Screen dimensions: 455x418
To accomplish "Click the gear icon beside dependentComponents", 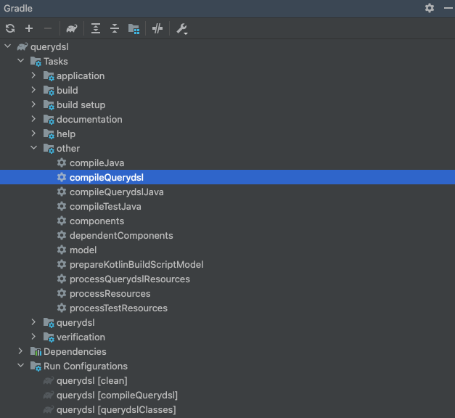I will 62,235.
